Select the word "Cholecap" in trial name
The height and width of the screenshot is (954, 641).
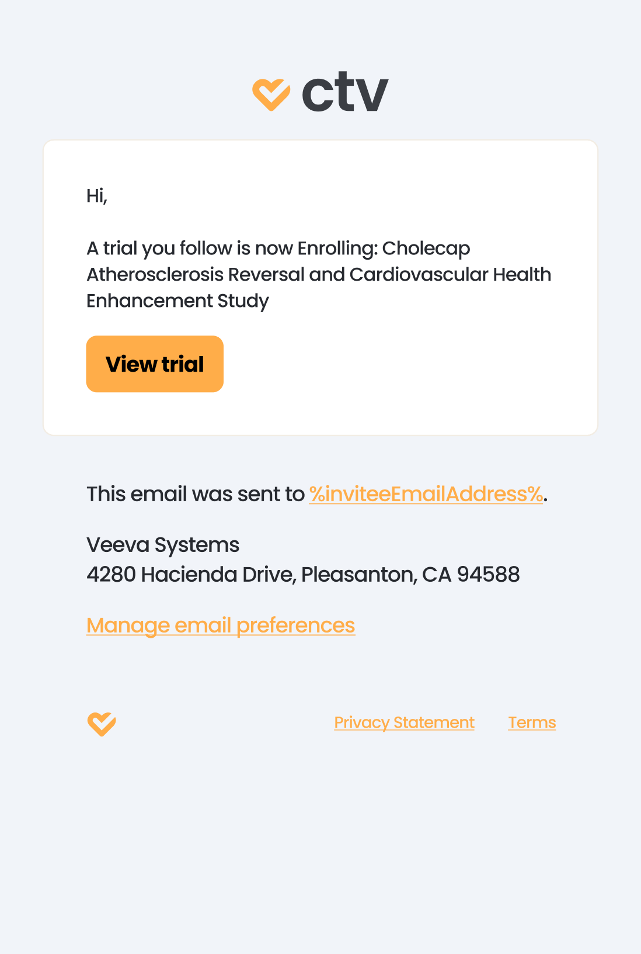click(426, 249)
